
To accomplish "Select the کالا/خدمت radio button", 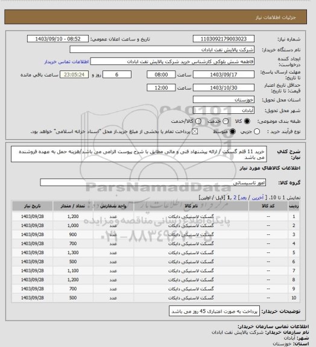I will [x=198, y=121].
